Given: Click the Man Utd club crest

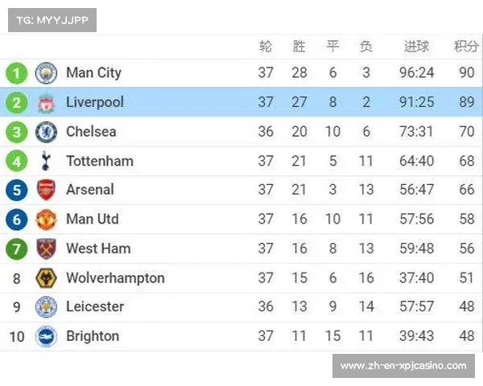Looking at the screenshot, I should 46,220.
